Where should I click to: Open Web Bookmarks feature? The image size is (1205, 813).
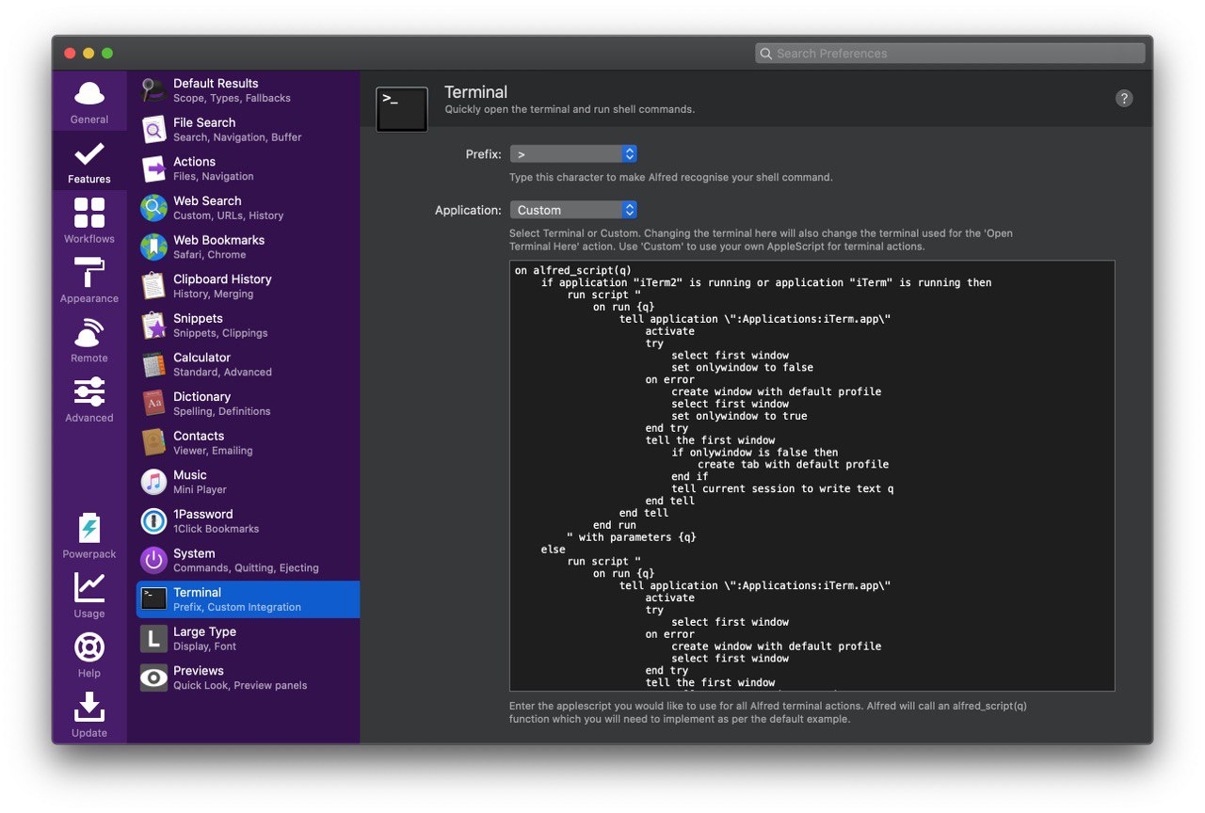(x=248, y=247)
